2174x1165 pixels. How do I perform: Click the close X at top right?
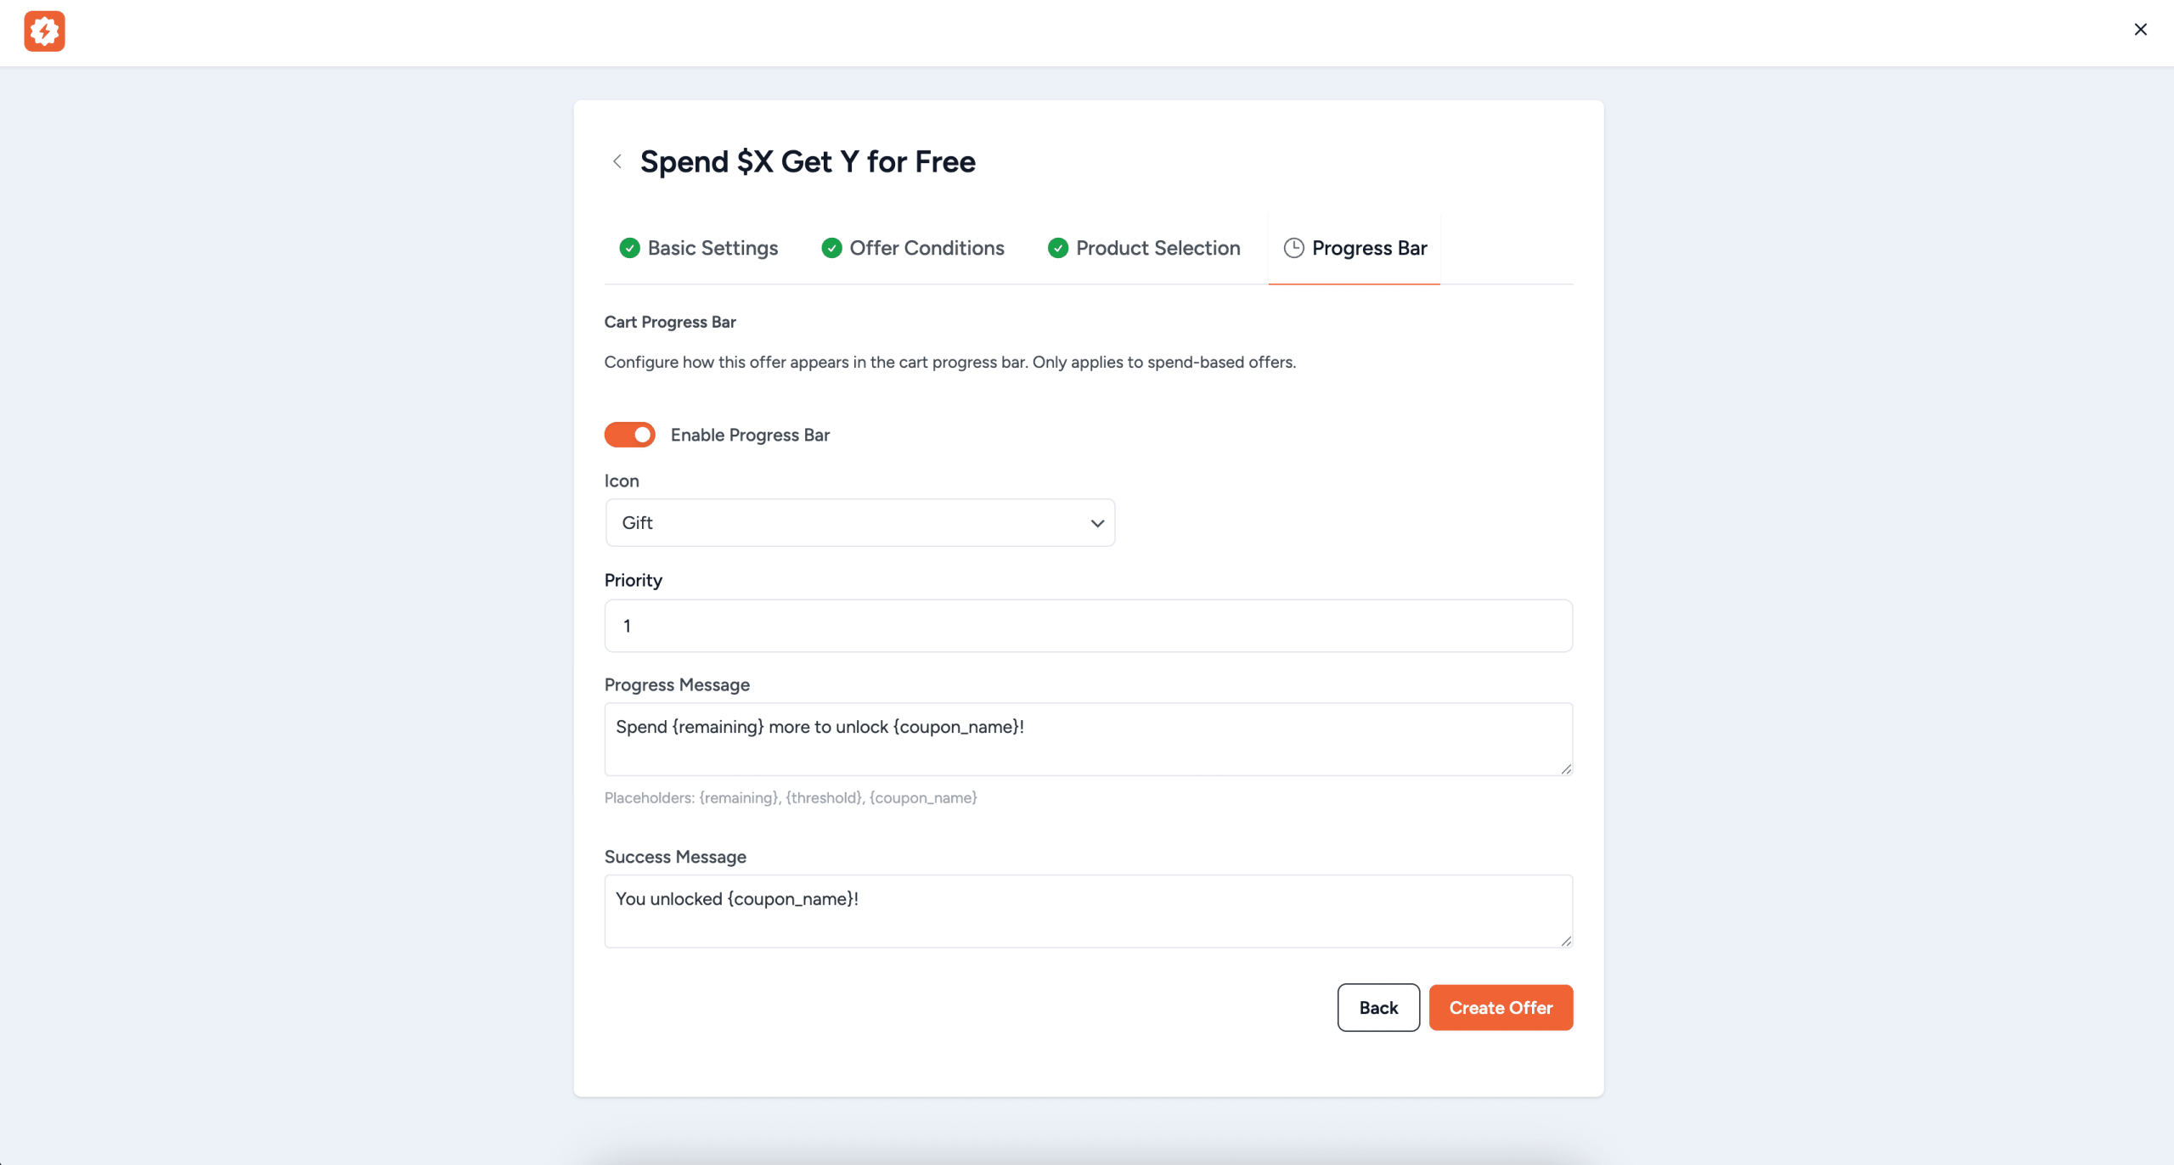[x=2140, y=30]
